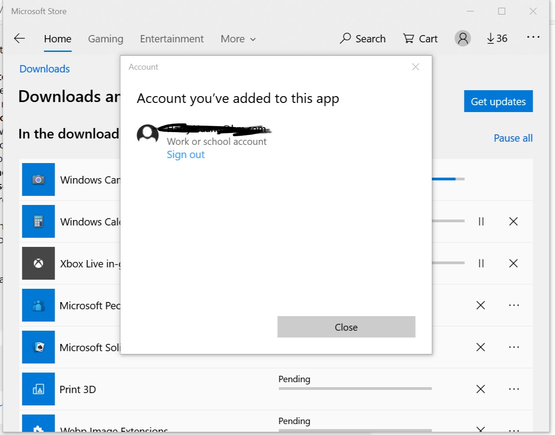This screenshot has height=435, width=555.
Task: Click the Get updates button
Action: 498,101
